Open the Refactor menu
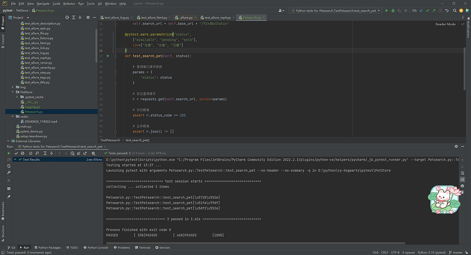471x255 pixels. pos(69,4)
